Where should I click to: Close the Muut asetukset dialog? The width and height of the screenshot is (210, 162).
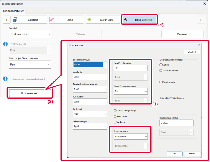(x=198, y=45)
